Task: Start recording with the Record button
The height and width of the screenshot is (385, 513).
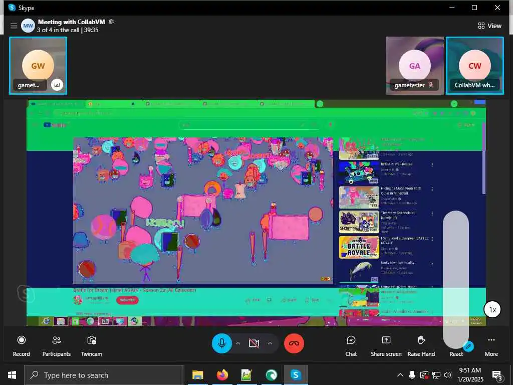Action: pos(21,346)
